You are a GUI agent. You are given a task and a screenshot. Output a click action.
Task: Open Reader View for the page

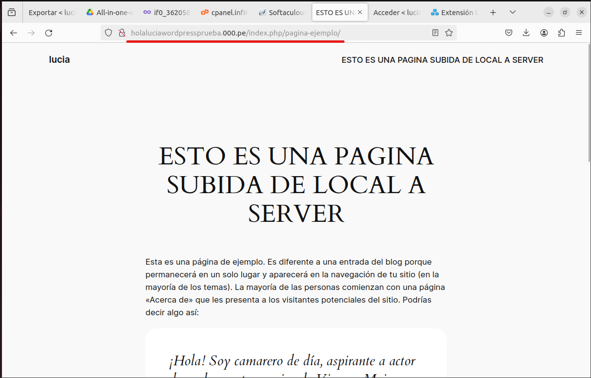pos(435,33)
